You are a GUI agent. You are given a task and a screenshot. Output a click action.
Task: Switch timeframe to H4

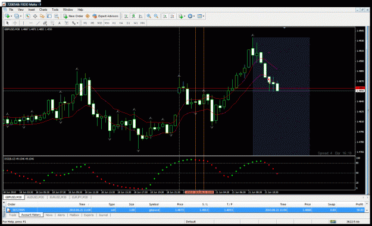(121, 23)
